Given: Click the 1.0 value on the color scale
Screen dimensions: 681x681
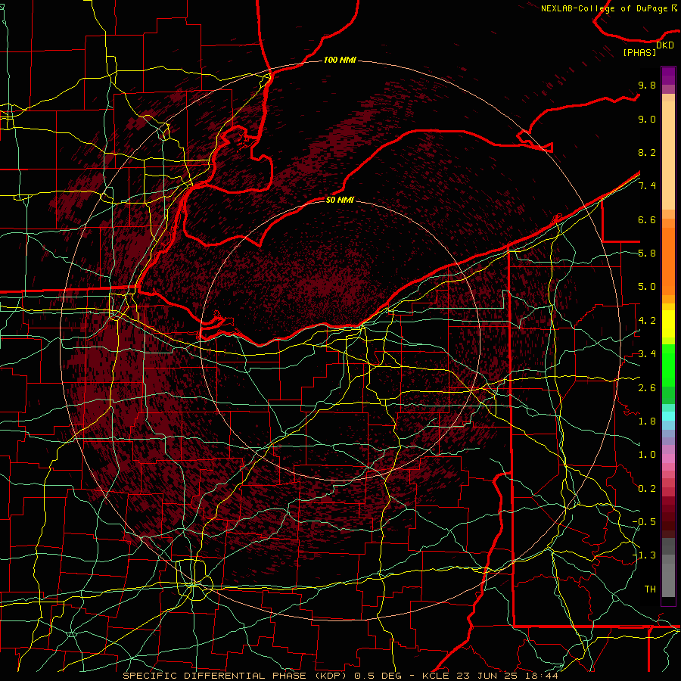Looking at the screenshot, I should click(x=647, y=455).
